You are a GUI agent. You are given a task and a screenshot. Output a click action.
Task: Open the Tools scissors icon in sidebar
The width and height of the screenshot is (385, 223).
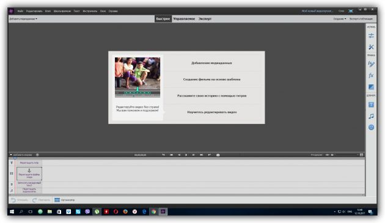pyautogui.click(x=371, y=47)
